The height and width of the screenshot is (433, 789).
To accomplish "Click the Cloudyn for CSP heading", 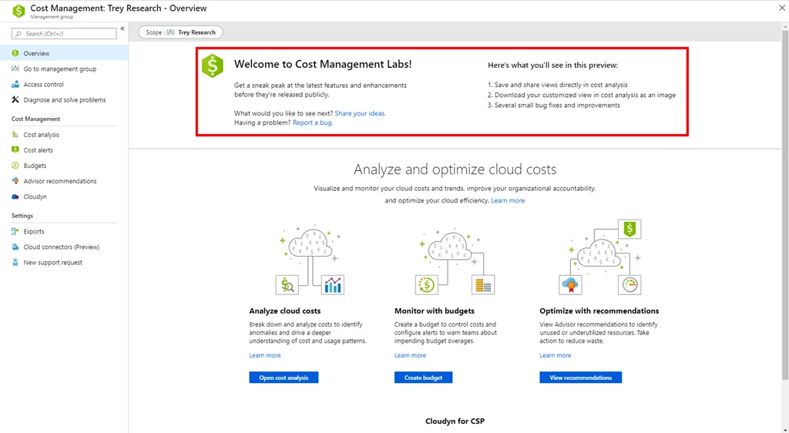I will click(x=455, y=421).
